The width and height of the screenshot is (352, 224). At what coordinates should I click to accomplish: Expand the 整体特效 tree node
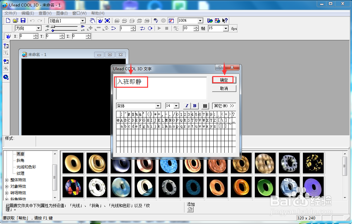(x=7, y=180)
